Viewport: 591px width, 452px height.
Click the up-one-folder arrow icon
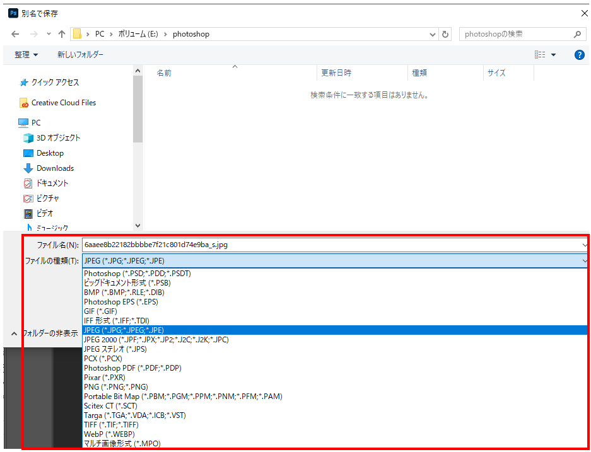[61, 34]
